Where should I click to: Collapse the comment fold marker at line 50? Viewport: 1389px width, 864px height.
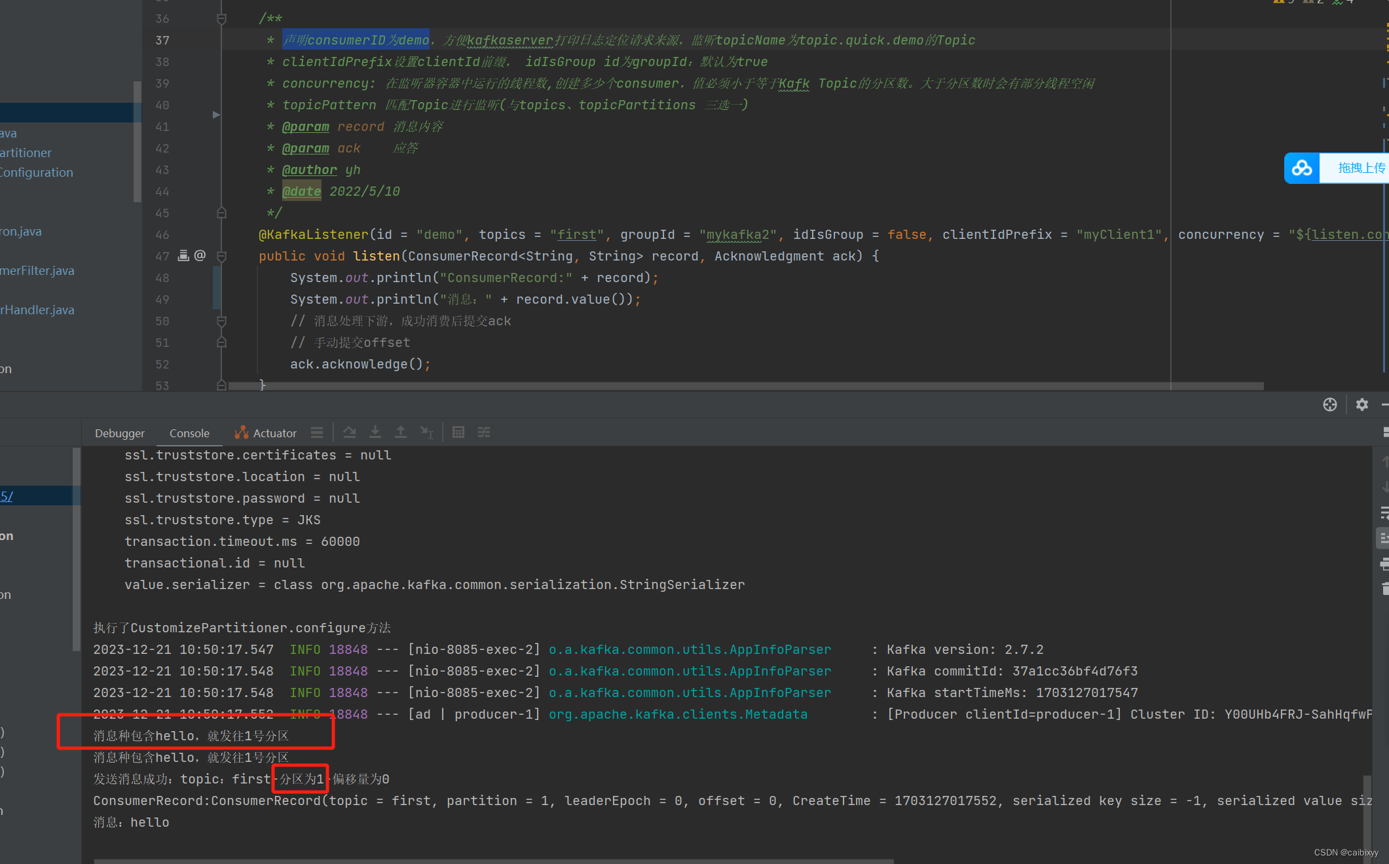pos(221,321)
